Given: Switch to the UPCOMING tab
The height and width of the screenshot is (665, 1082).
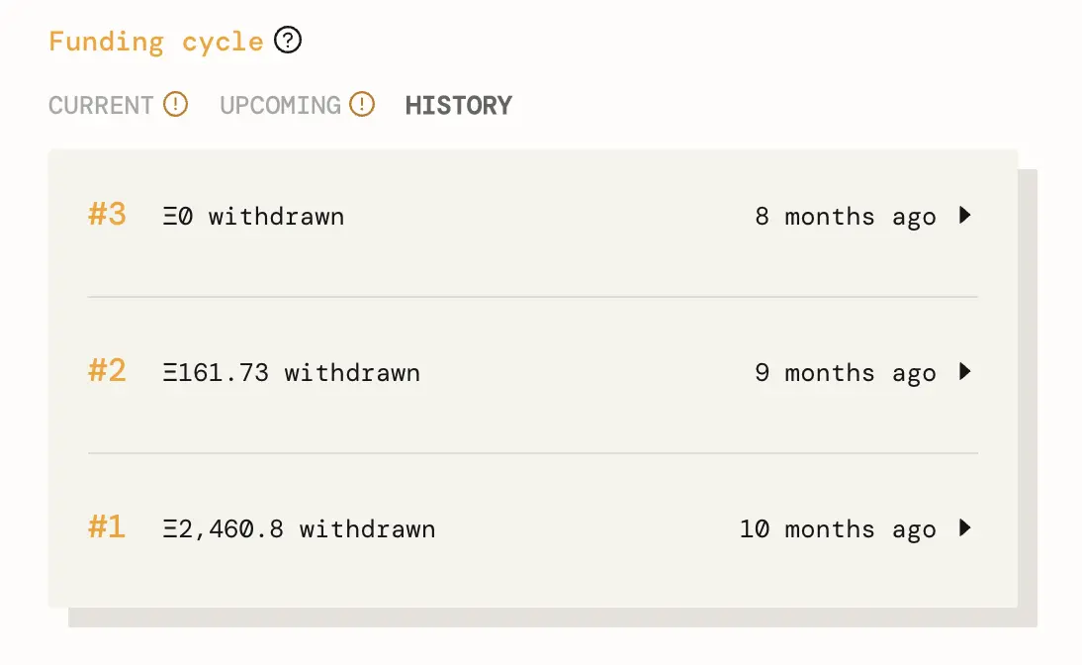Looking at the screenshot, I should (280, 104).
